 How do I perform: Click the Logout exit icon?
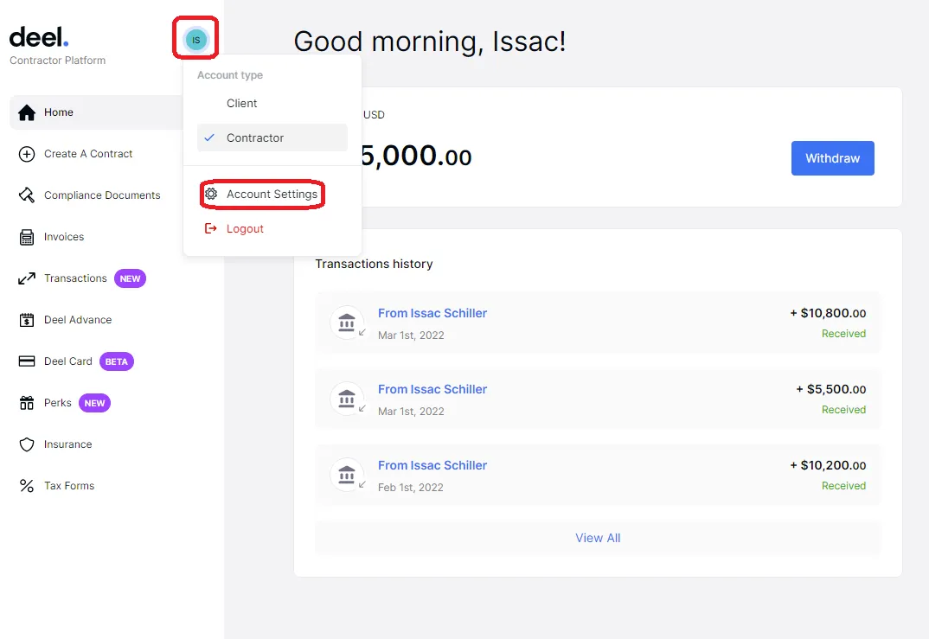click(x=210, y=228)
